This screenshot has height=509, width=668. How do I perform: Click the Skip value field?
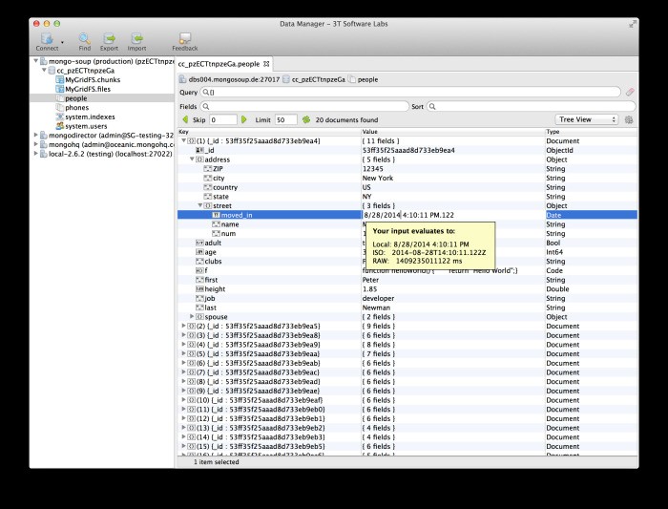(222, 119)
